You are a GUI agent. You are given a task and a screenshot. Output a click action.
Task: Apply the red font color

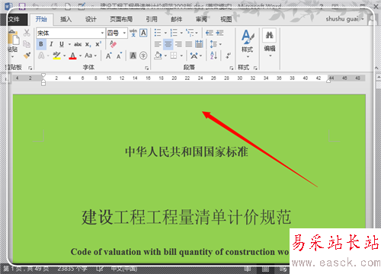(72, 56)
